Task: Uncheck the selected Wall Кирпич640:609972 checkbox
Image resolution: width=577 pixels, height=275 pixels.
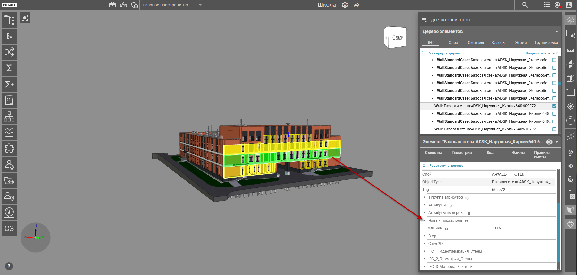Action: point(554,106)
